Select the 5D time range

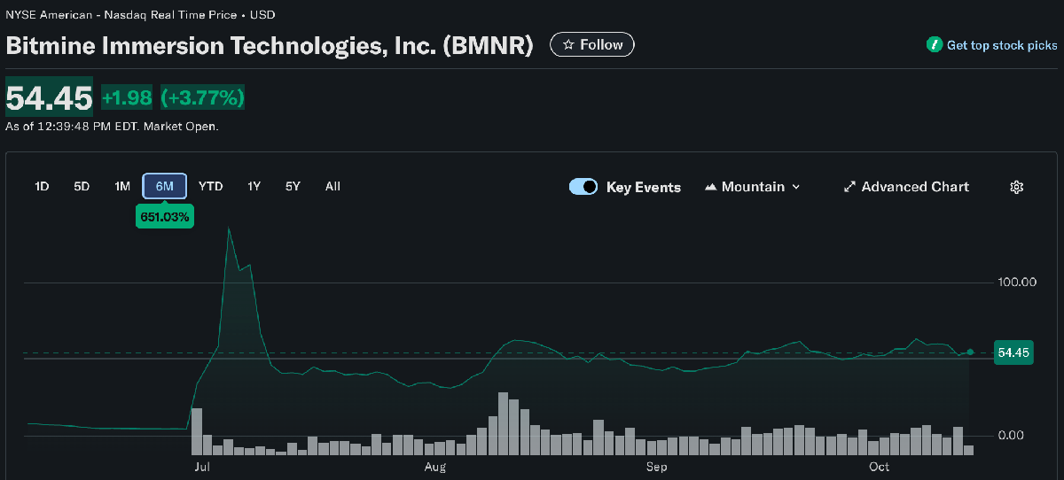82,186
